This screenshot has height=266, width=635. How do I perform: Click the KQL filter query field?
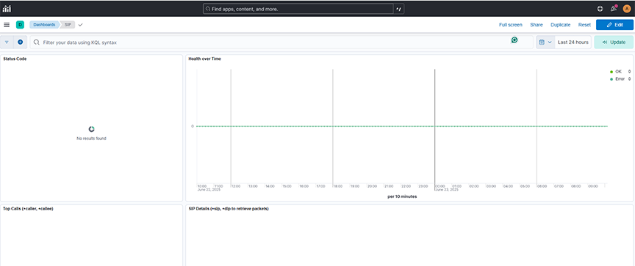click(281, 42)
